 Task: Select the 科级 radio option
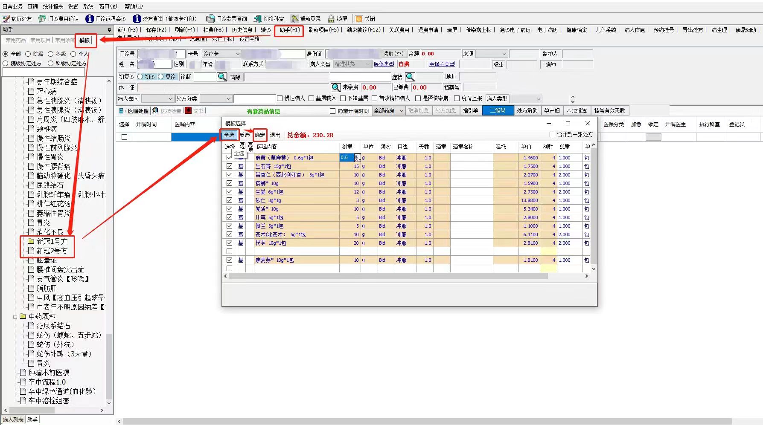coord(51,54)
